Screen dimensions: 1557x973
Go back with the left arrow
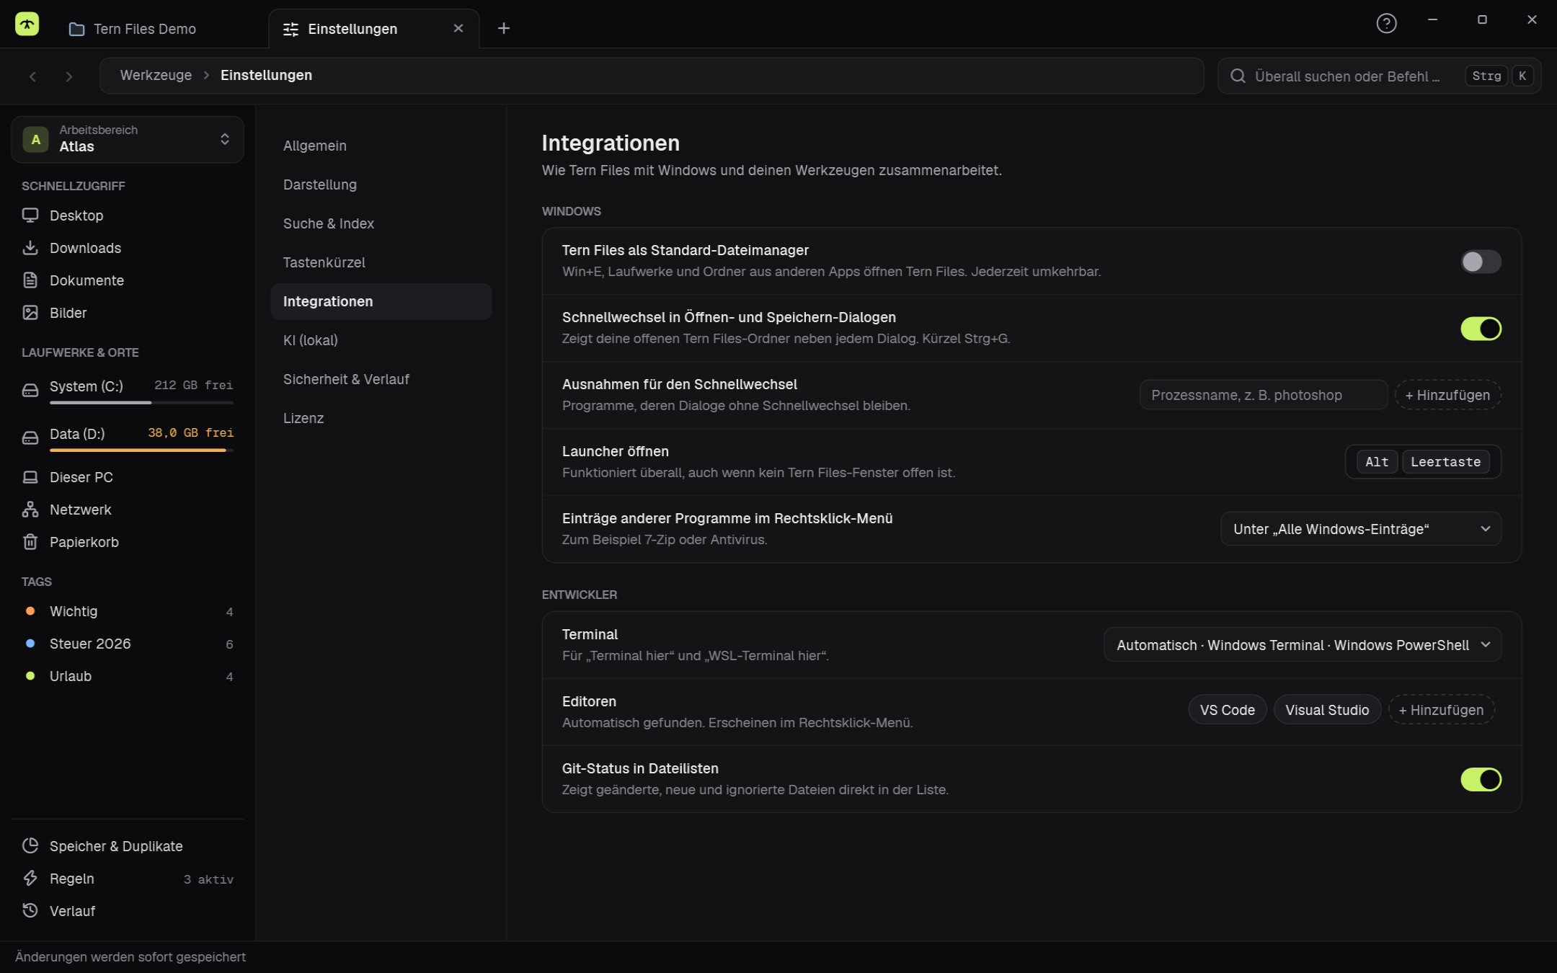(x=32, y=76)
